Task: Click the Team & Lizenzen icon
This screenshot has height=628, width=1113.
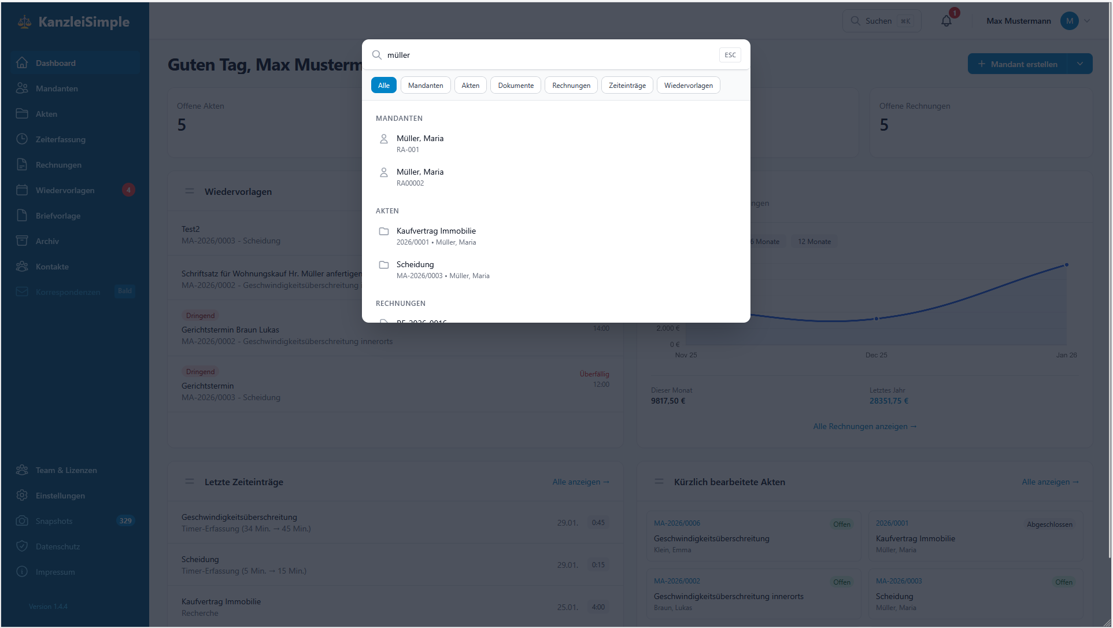Action: pos(22,470)
